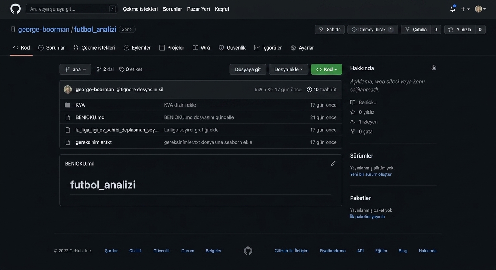Open the futbol_analizi repository link
The height and width of the screenshot is (270, 496).
tap(95, 29)
